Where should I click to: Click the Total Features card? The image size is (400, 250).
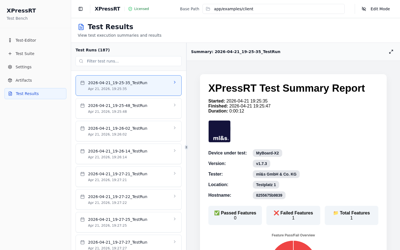[351, 215]
